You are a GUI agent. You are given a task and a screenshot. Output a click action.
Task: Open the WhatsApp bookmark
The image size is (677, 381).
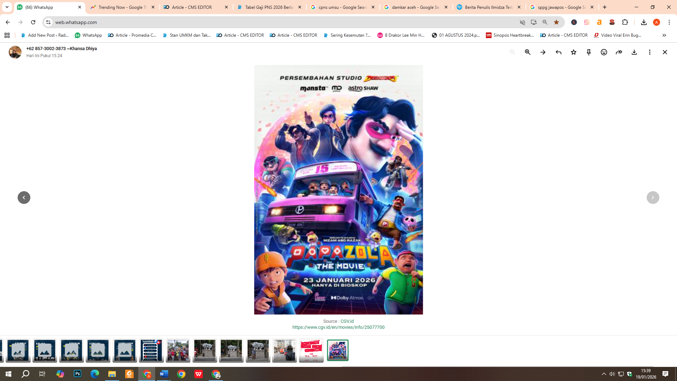pyautogui.click(x=88, y=35)
